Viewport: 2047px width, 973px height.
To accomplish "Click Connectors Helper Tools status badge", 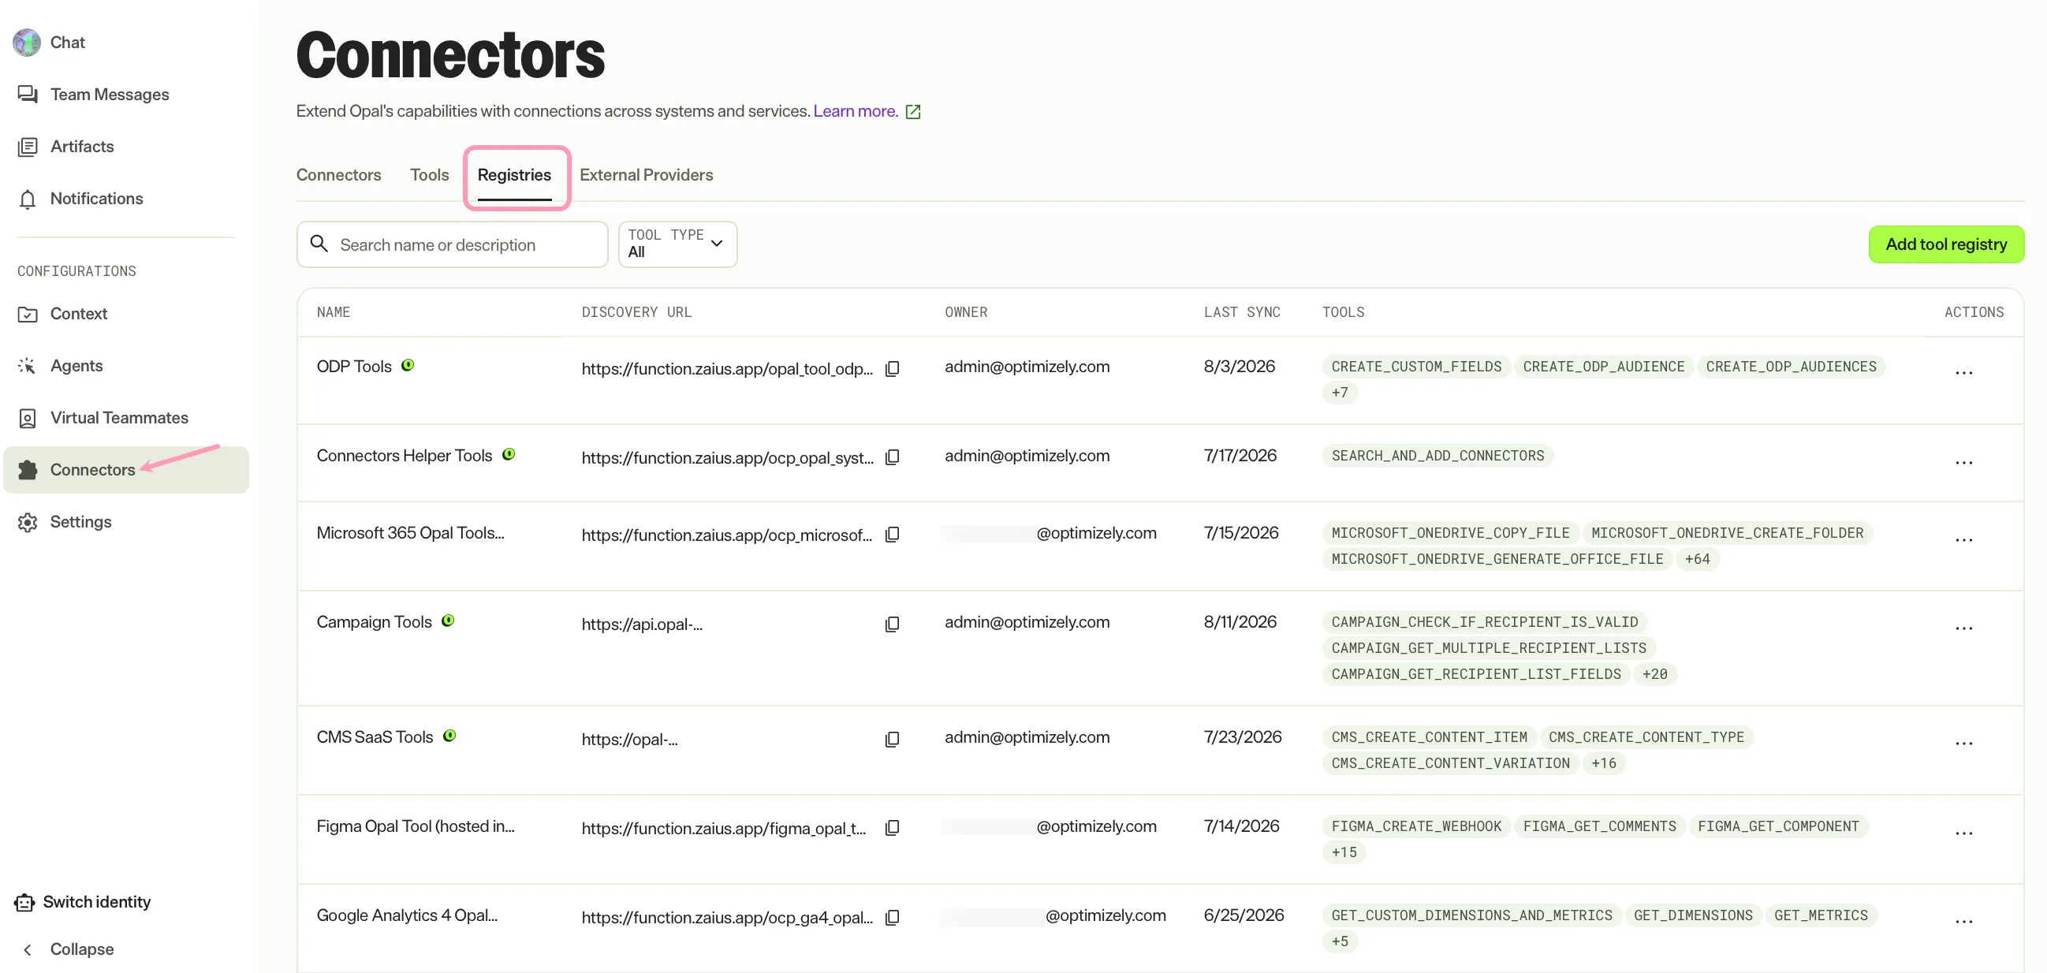I will [x=509, y=454].
